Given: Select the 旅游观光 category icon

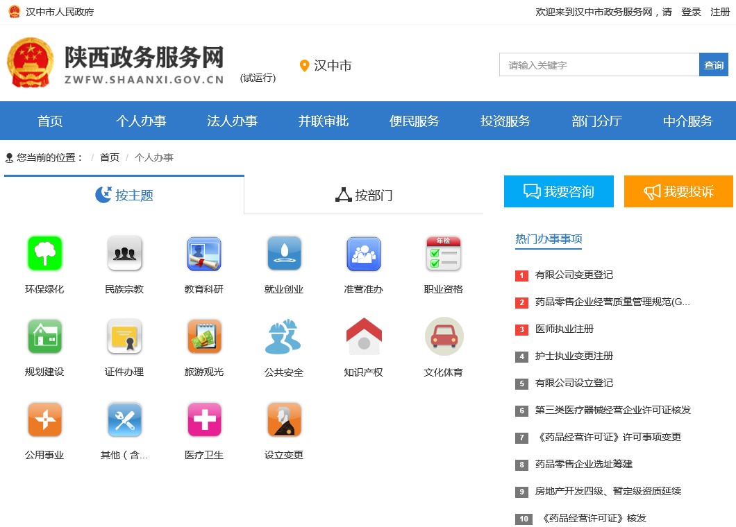Looking at the screenshot, I should click(204, 336).
